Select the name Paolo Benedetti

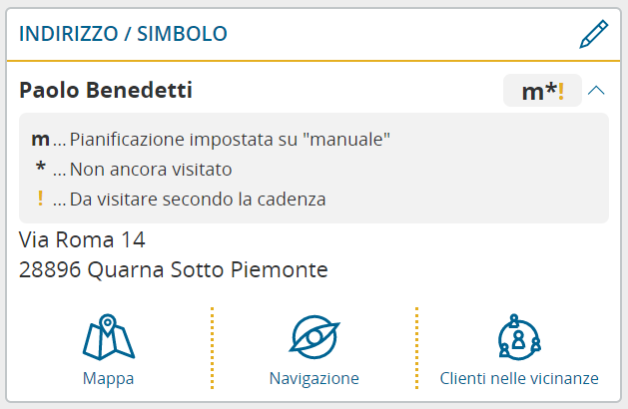[x=106, y=90]
